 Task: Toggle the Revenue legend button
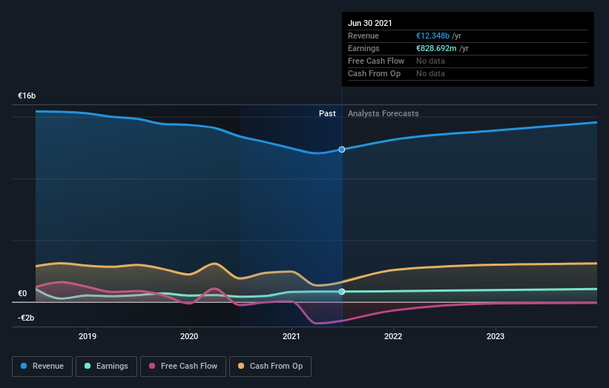pos(42,367)
